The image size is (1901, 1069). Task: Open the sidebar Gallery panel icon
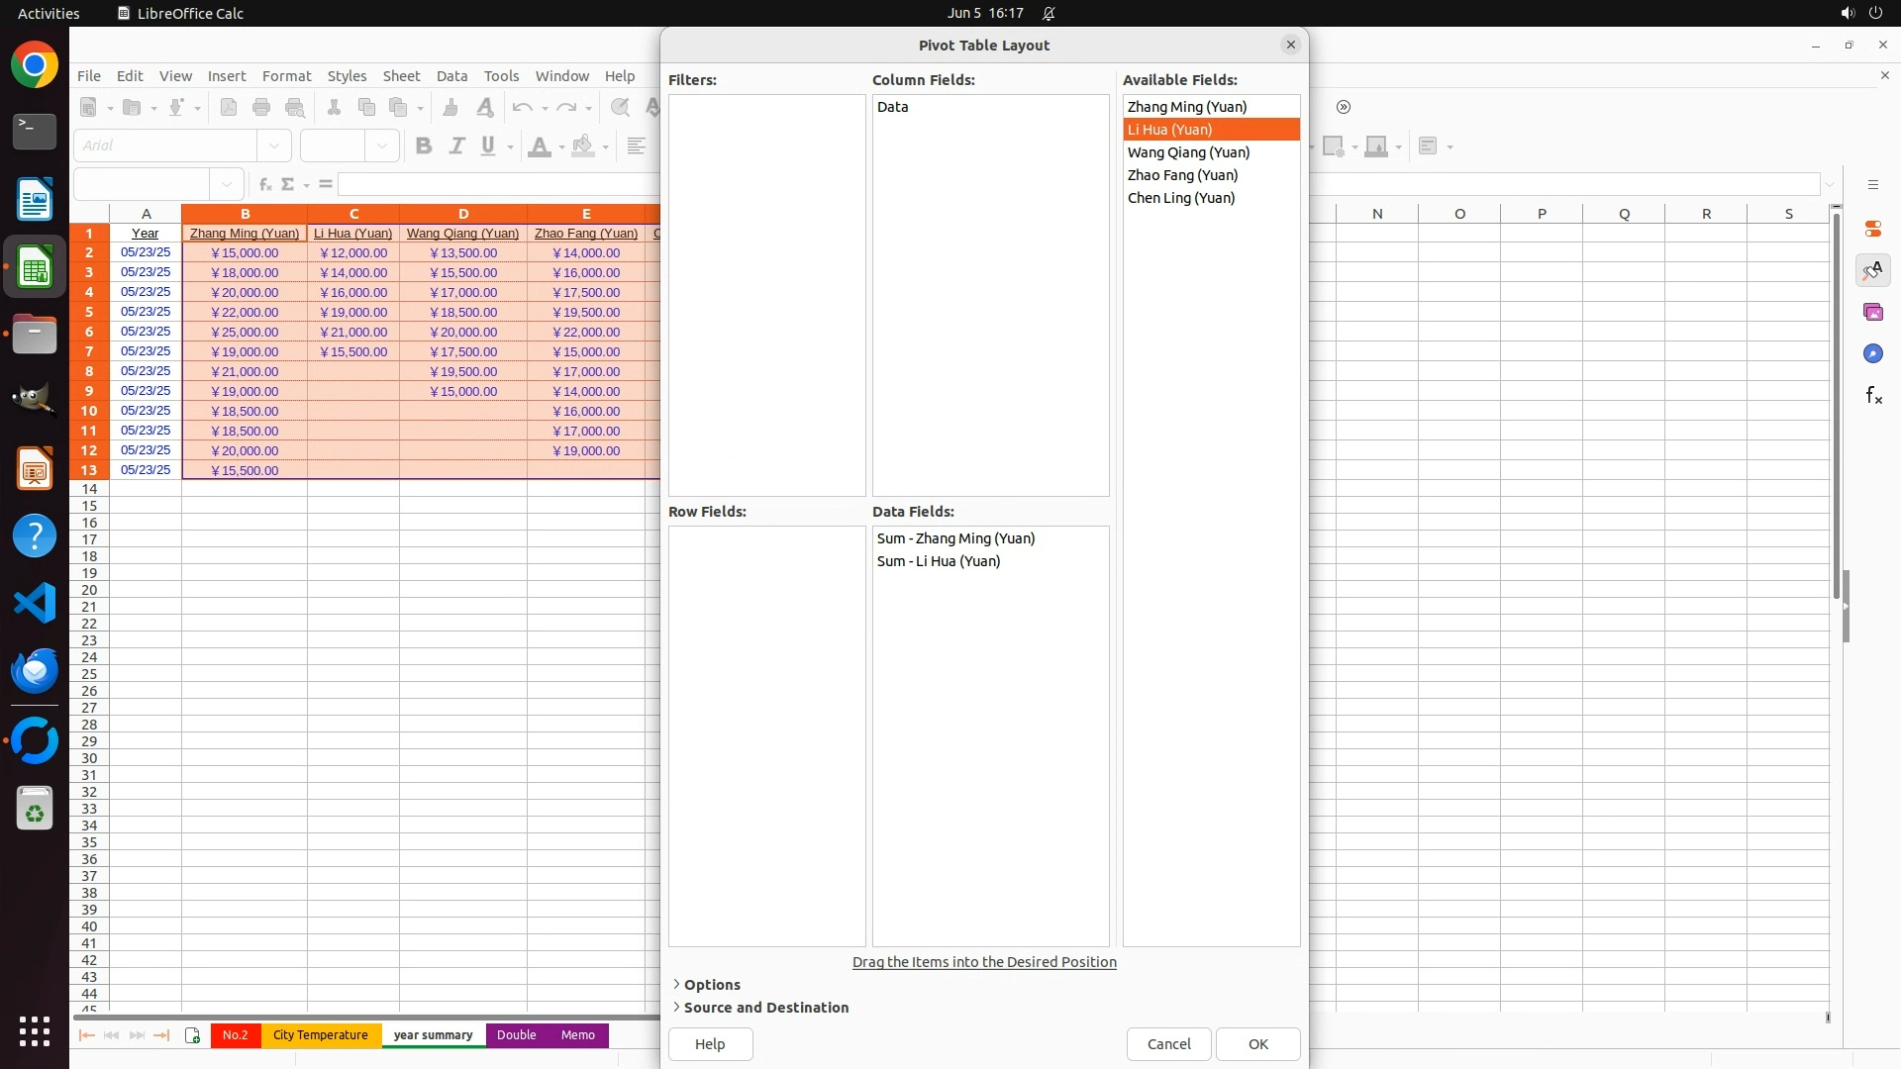tap(1872, 312)
